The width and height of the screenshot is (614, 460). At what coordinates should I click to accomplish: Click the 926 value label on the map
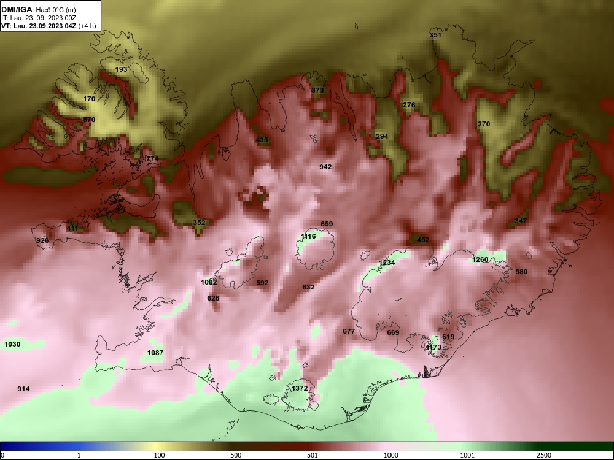click(x=42, y=240)
